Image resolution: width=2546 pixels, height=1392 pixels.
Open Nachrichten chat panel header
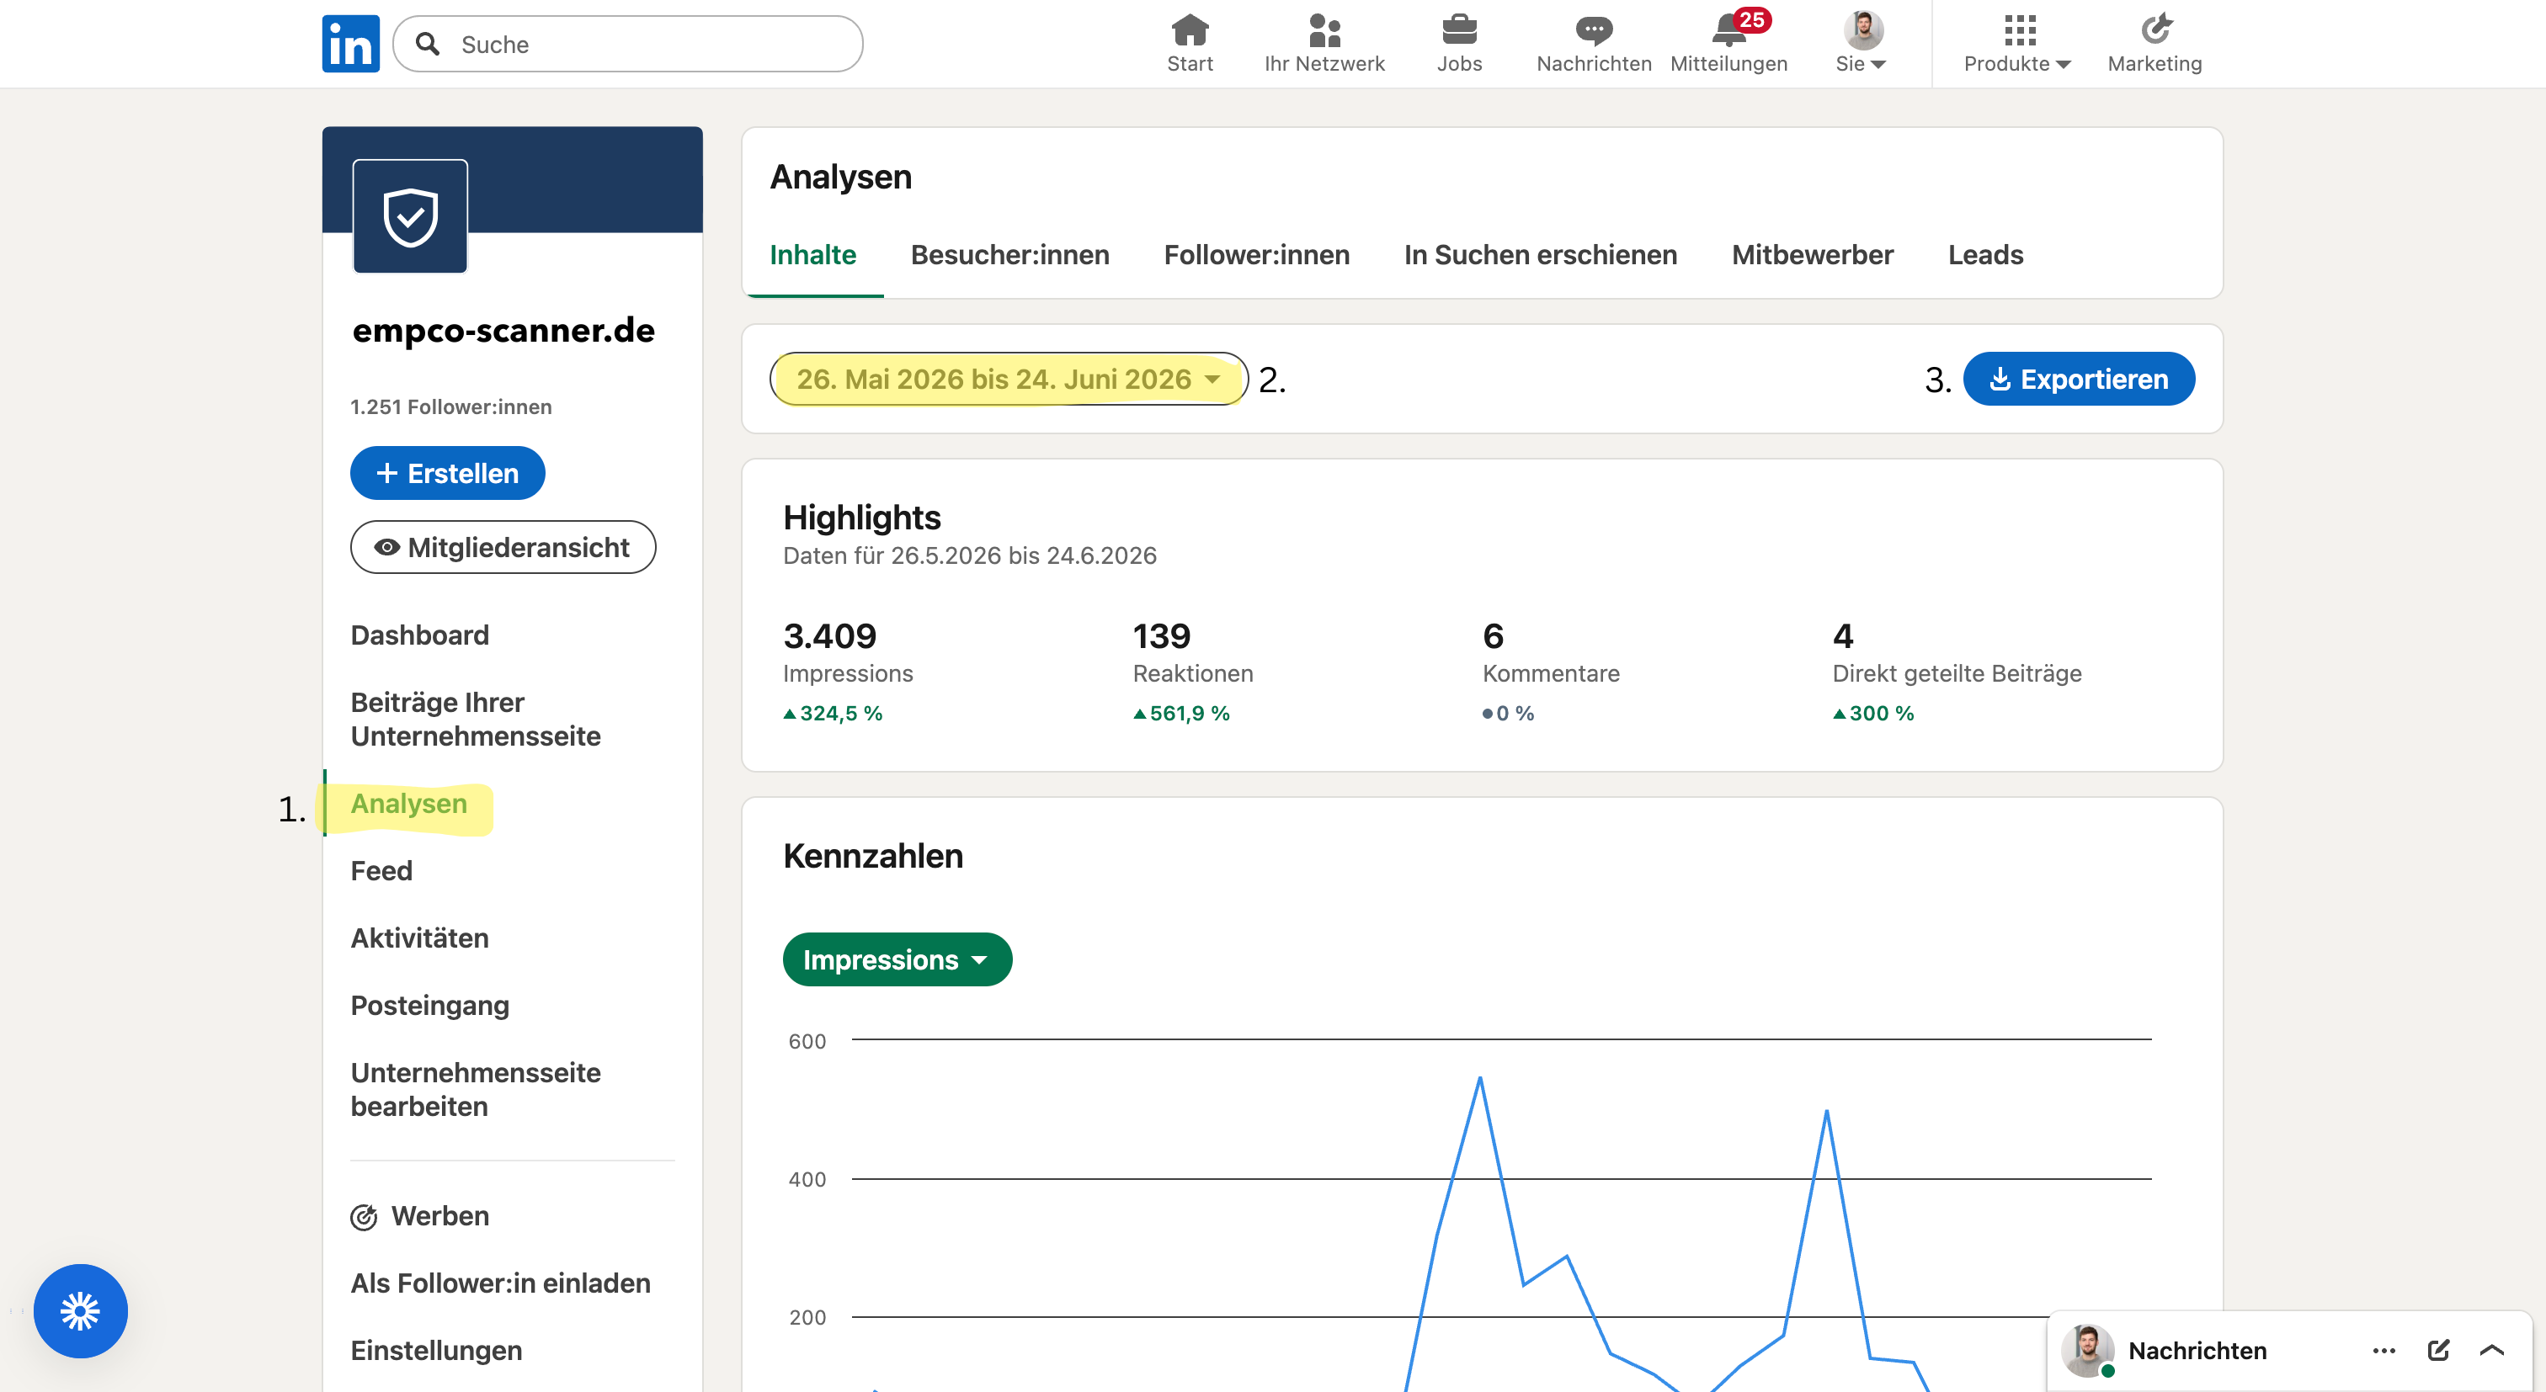(x=2197, y=1351)
